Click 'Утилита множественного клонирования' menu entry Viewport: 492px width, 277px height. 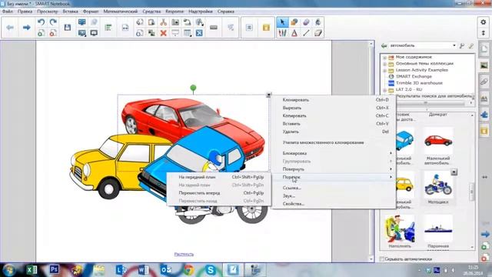[334, 142]
